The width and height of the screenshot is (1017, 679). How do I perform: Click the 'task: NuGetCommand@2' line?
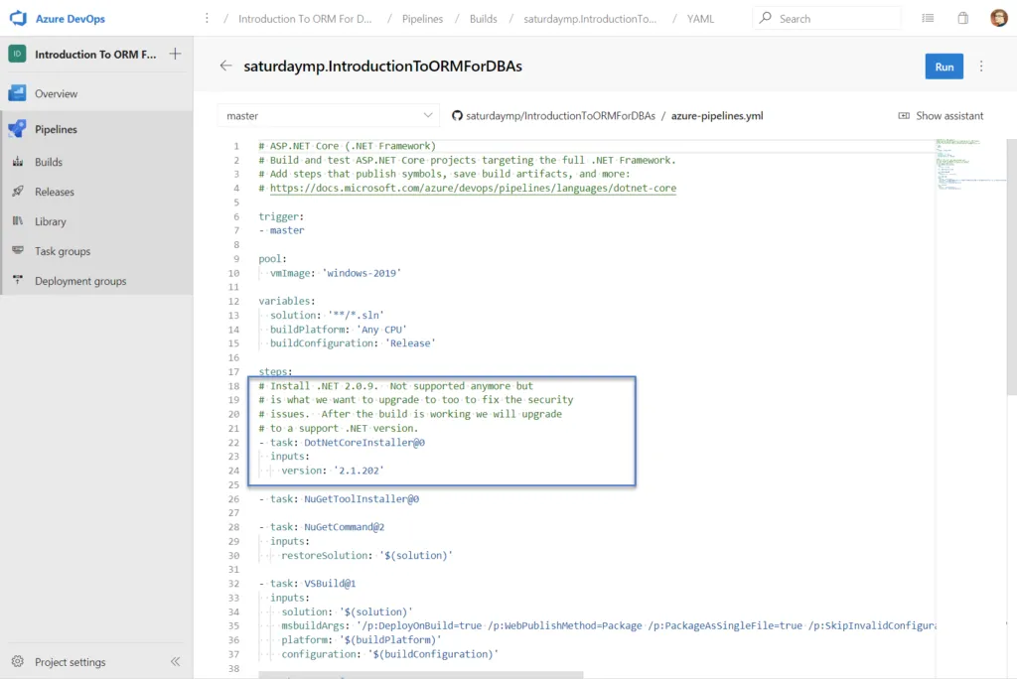[322, 526]
